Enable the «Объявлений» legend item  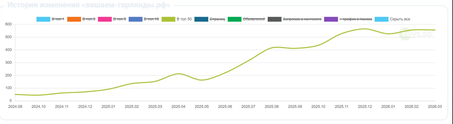tap(254, 19)
